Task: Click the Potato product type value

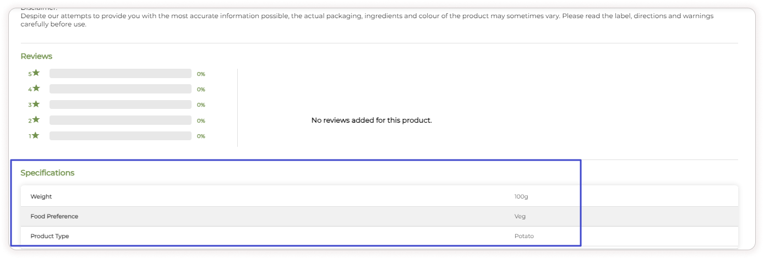Action: 524,236
